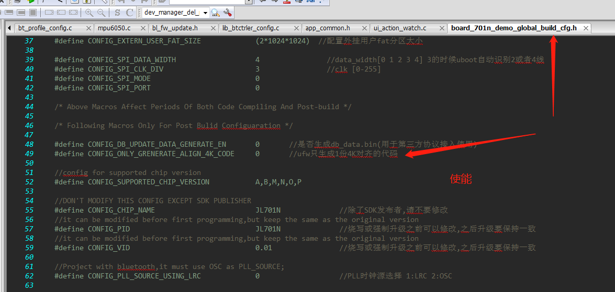
Task: Click CONFIG_EXTERN_USER_FAT_SIZE macro name
Action: (144, 41)
